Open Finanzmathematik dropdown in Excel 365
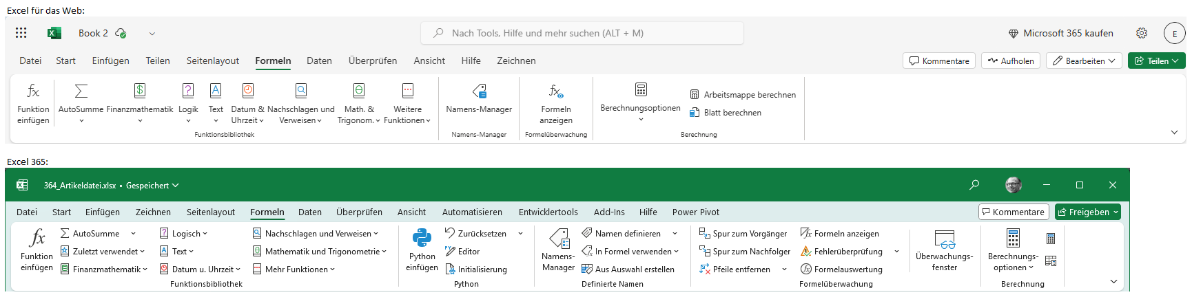The width and height of the screenshot is (1192, 297). click(103, 269)
